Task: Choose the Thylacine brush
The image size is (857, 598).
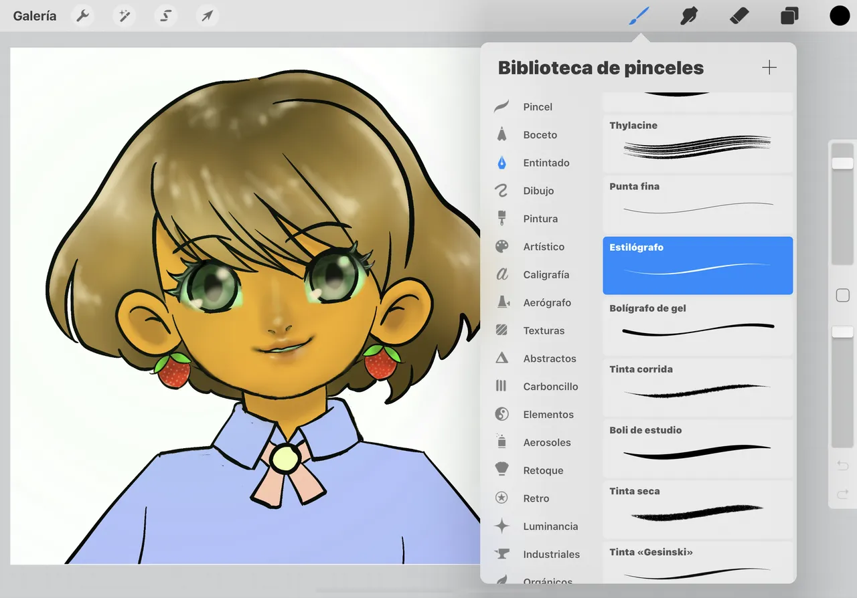Action: [x=698, y=143]
